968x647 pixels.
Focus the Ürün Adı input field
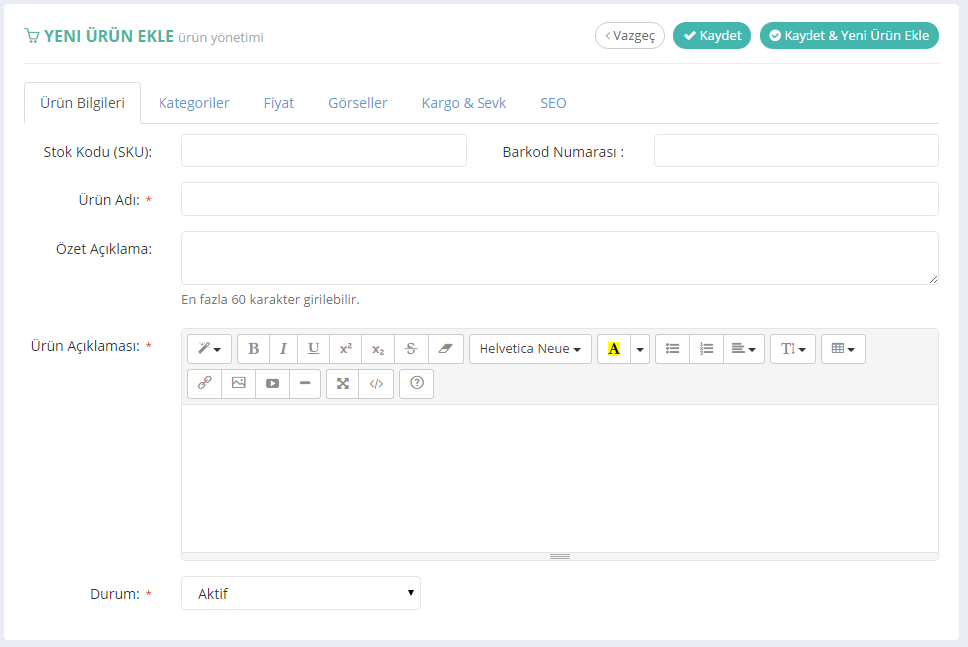[x=559, y=199]
